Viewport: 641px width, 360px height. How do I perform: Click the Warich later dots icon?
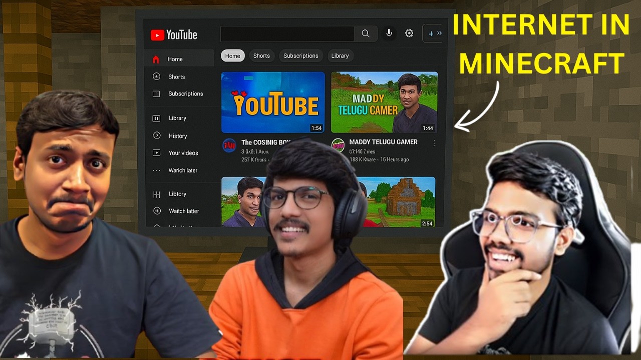pyautogui.click(x=156, y=170)
